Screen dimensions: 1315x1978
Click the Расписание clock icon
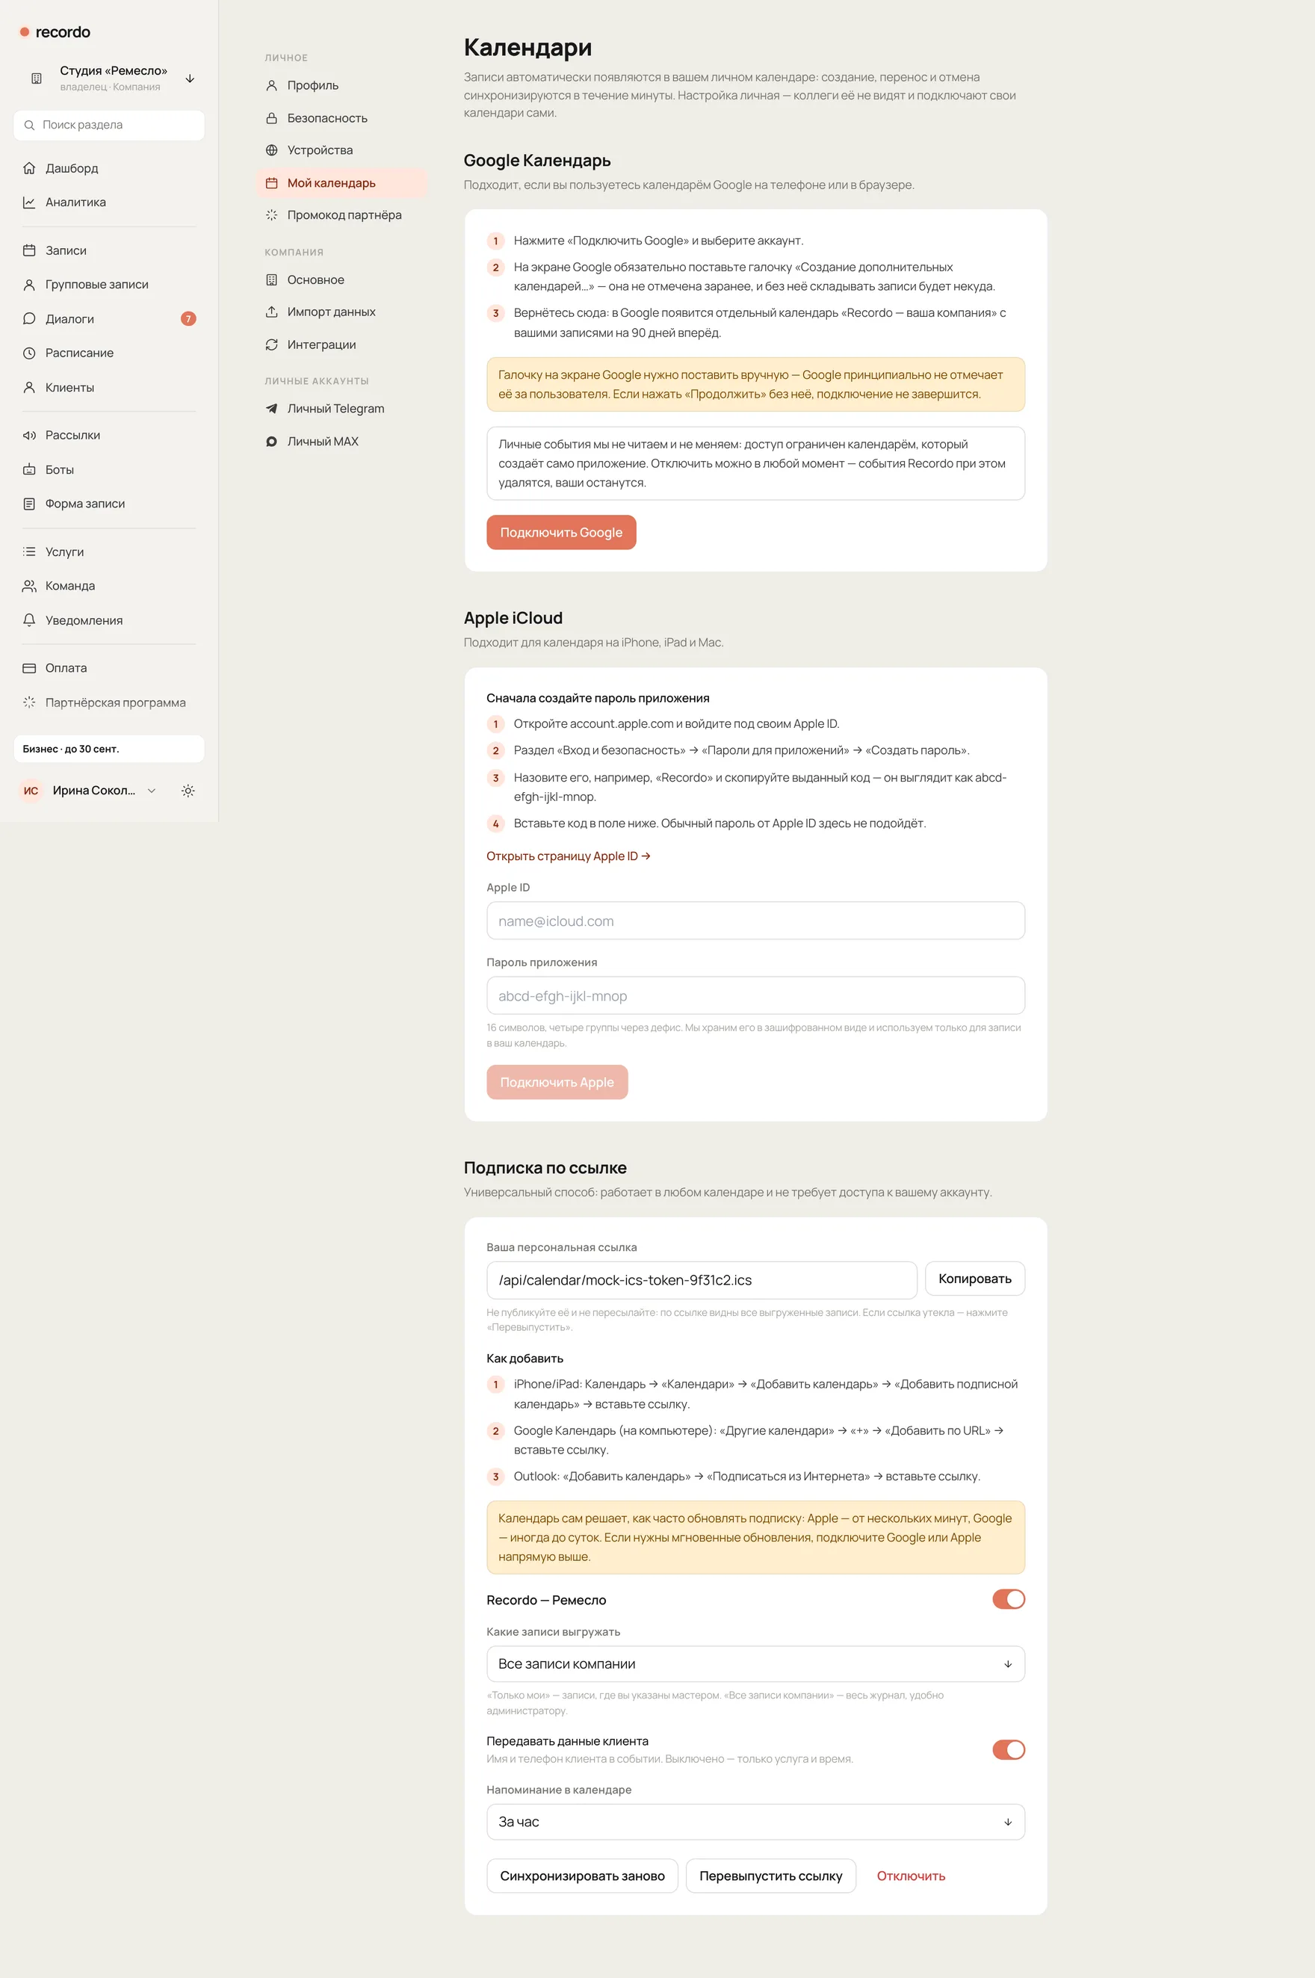(29, 353)
